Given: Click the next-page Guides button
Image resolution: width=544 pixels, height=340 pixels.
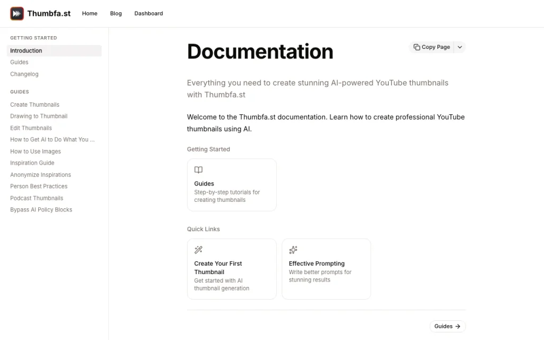Looking at the screenshot, I should tap(447, 326).
